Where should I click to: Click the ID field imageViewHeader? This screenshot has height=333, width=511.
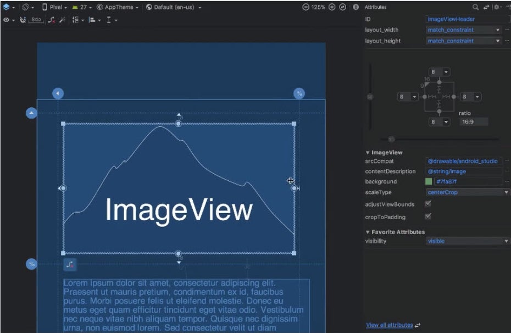468,19
